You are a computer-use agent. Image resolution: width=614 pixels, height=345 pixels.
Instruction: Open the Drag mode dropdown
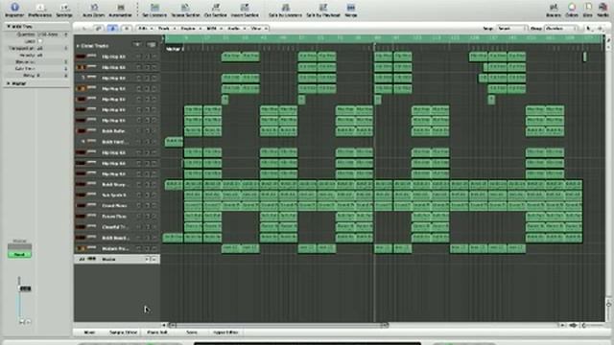click(x=561, y=28)
